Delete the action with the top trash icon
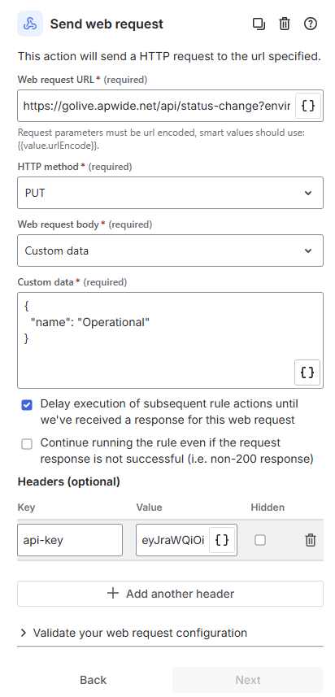This screenshot has height=697, width=335. (285, 24)
